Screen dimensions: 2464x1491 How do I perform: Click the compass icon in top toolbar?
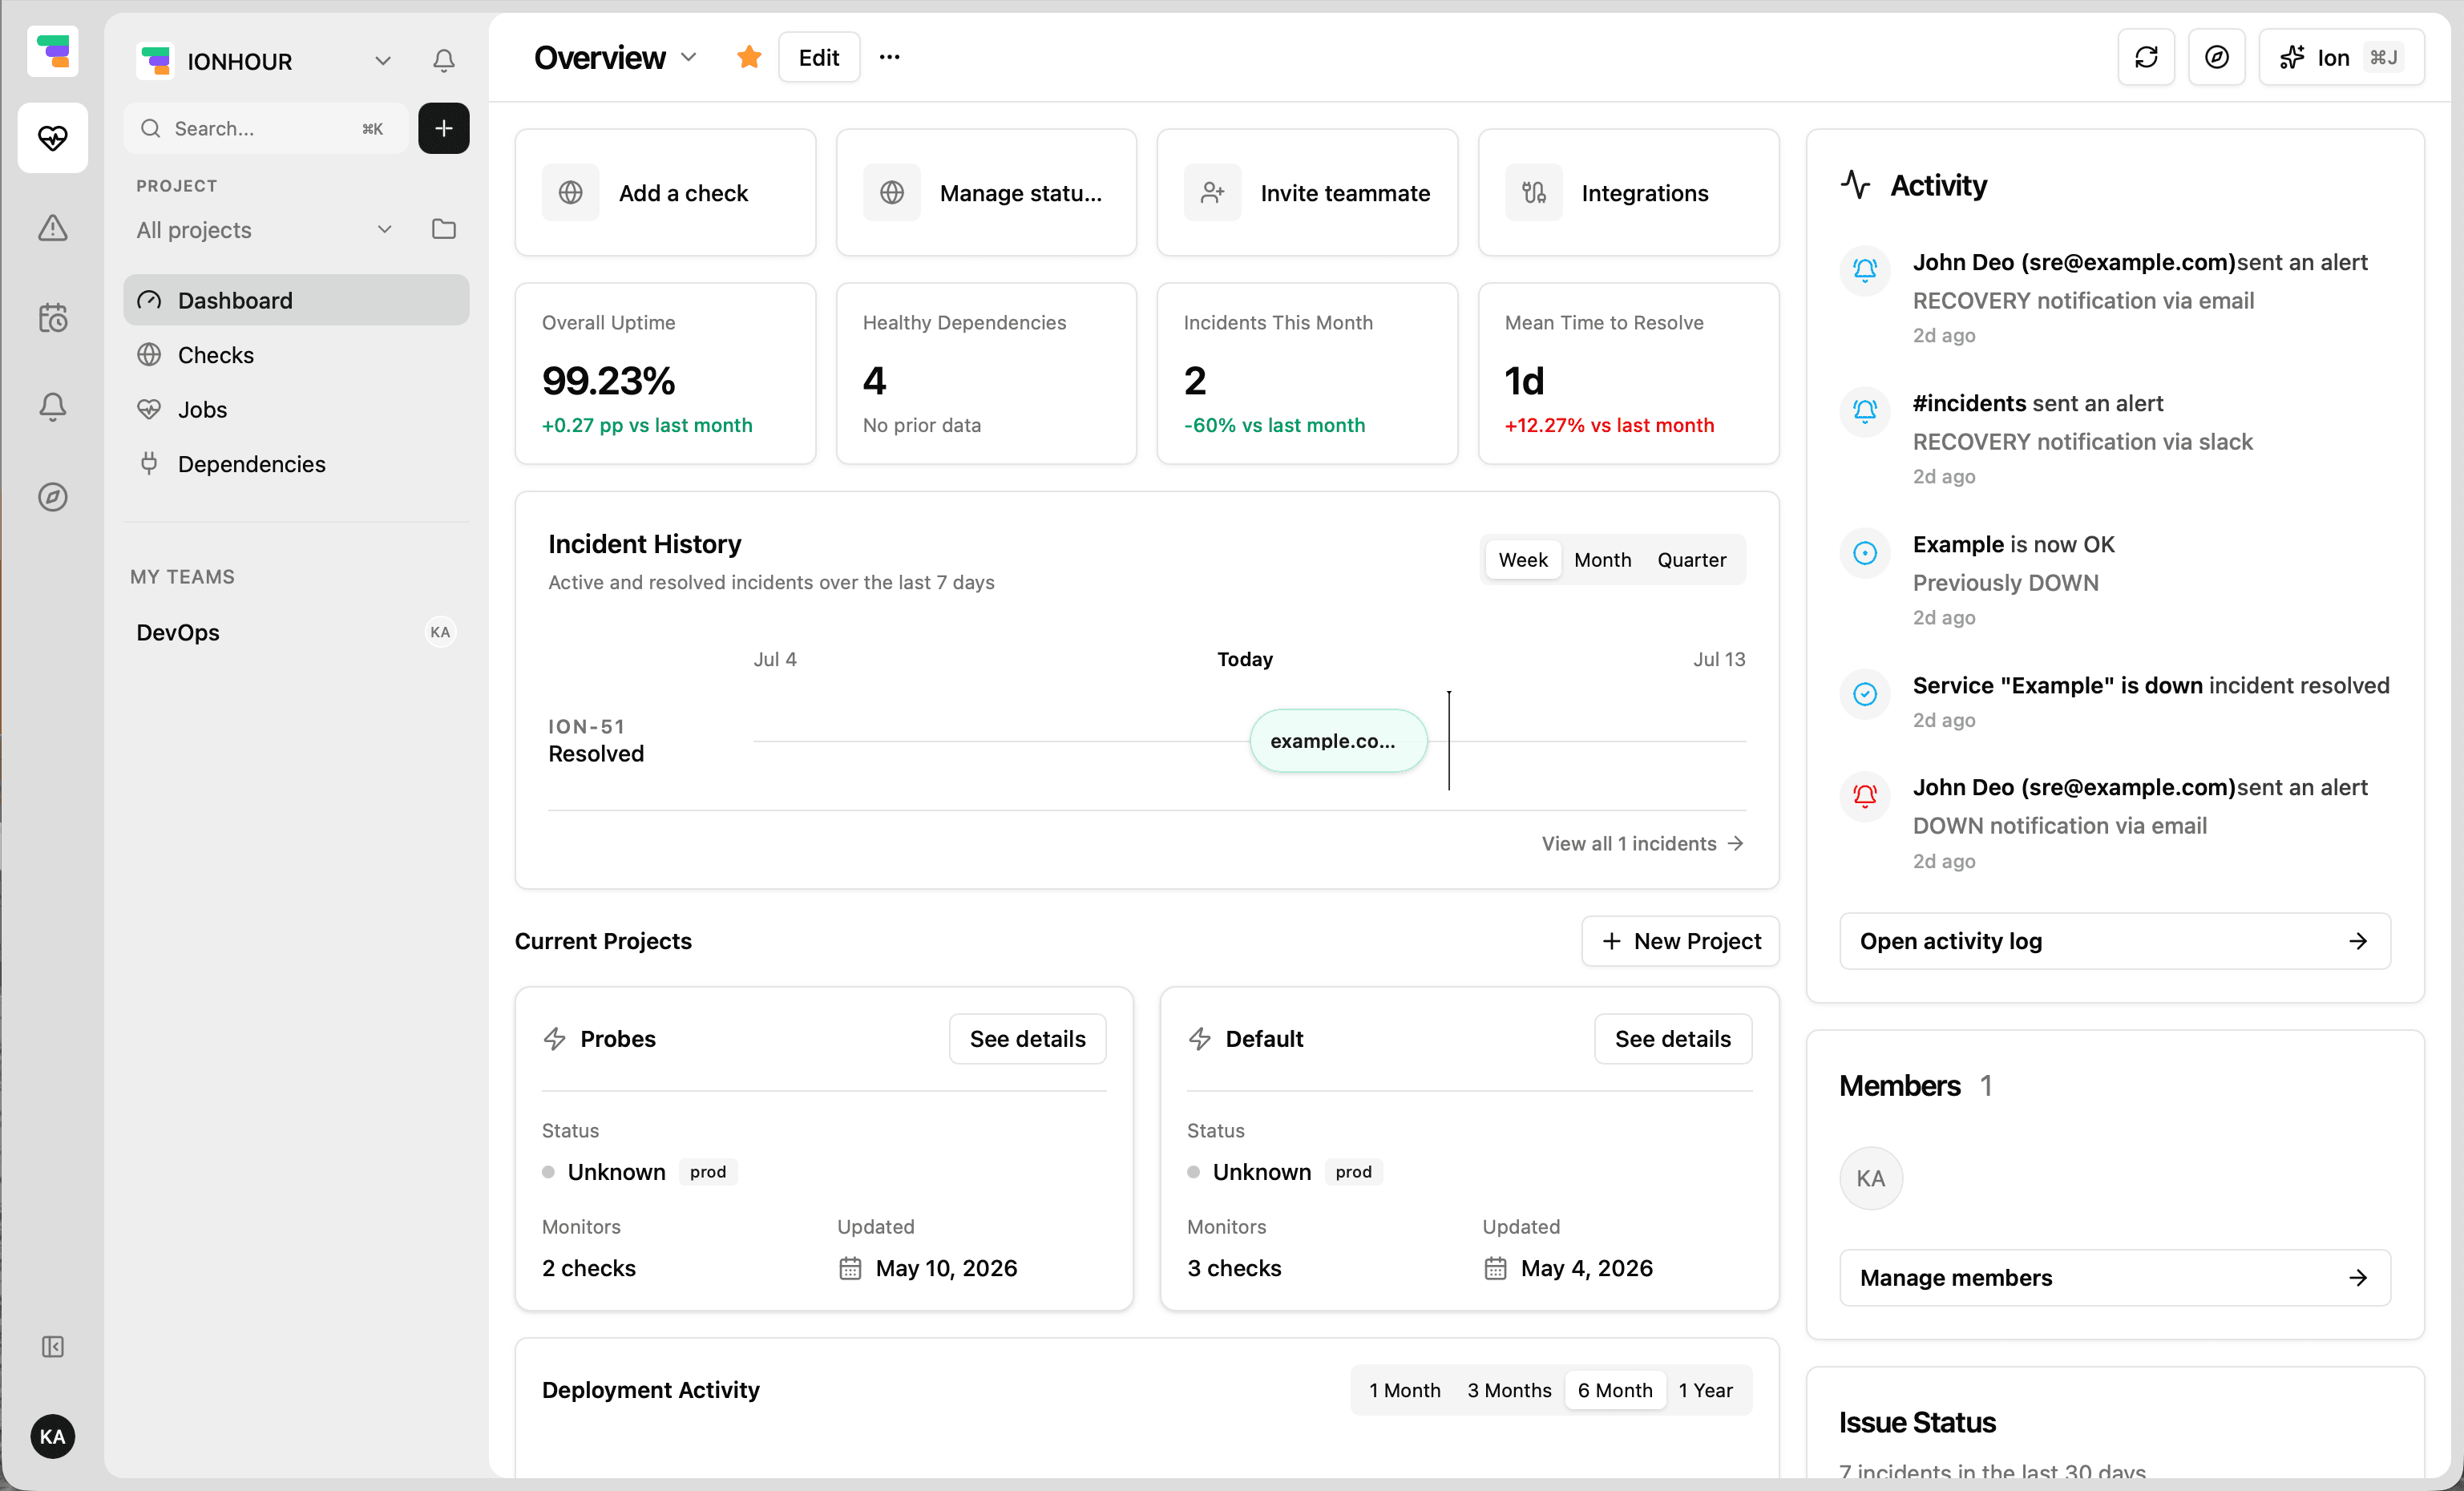coord(2217,57)
